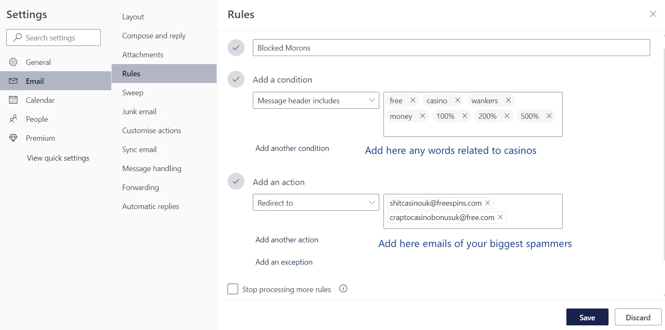This screenshot has width=665, height=330.
Task: Click View quick settings link
Action: point(58,158)
